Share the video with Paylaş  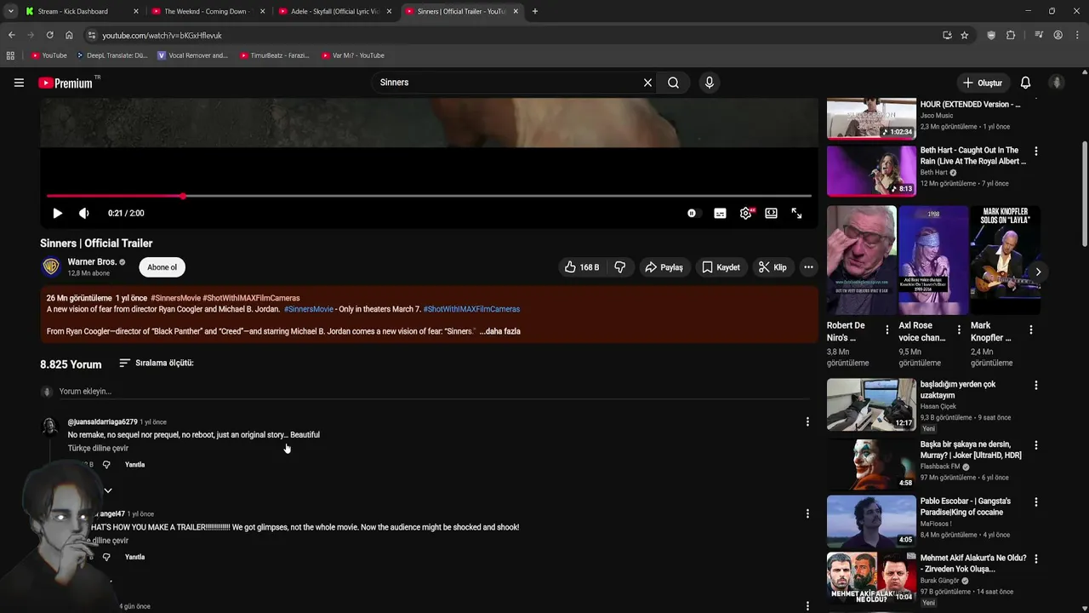[x=664, y=267]
